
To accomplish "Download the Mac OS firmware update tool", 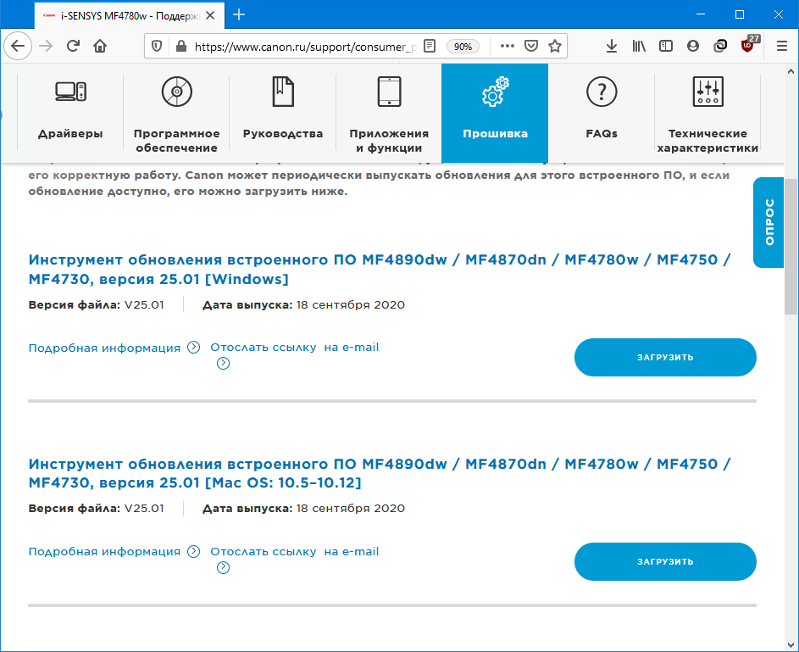I will pyautogui.click(x=665, y=561).
